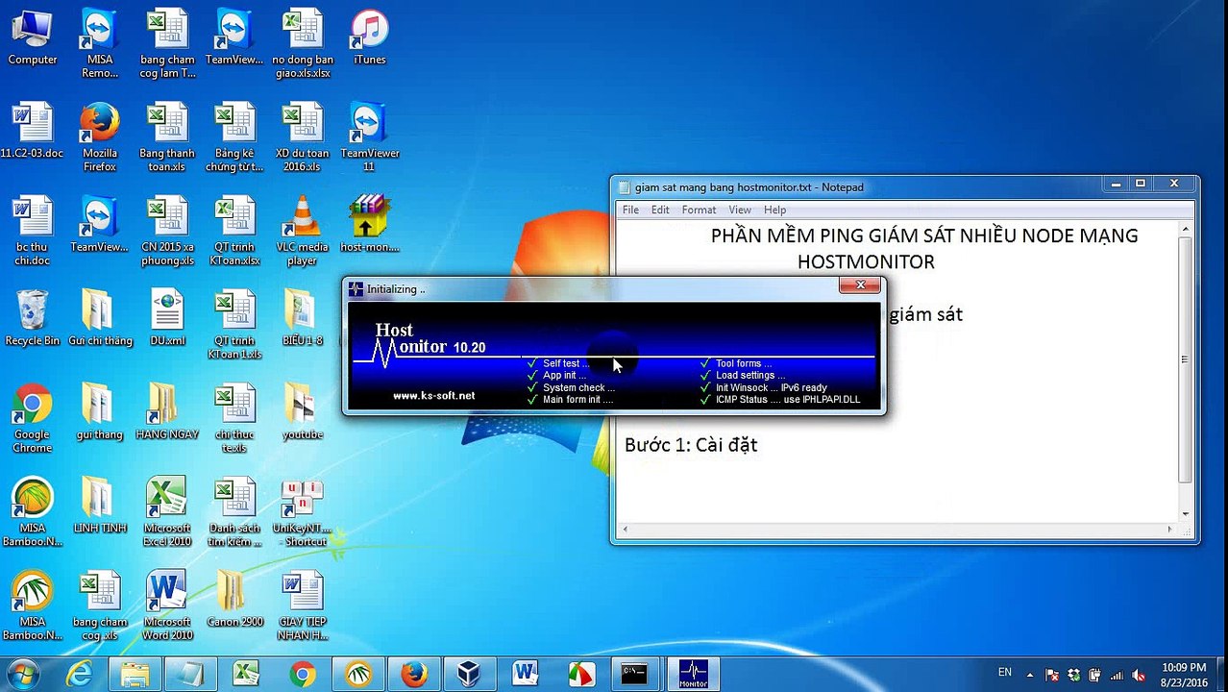Open Microsoft Excel 2010 desktop shortcut
Image resolution: width=1228 pixels, height=692 pixels.
click(167, 512)
